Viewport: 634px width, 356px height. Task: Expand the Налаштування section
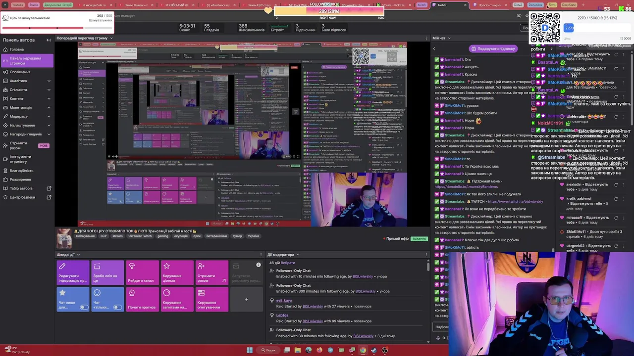tap(27, 125)
